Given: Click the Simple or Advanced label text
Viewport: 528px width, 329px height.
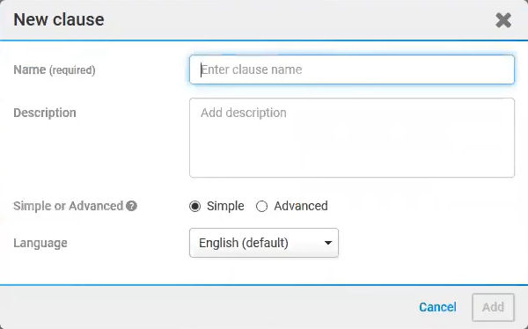Looking at the screenshot, I should (x=69, y=206).
